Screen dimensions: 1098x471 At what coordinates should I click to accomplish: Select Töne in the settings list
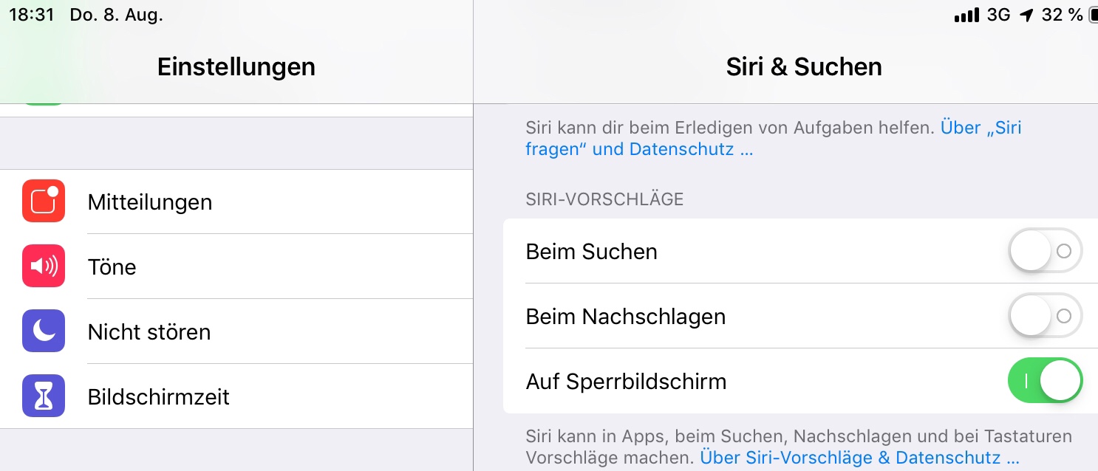pyautogui.click(x=112, y=267)
